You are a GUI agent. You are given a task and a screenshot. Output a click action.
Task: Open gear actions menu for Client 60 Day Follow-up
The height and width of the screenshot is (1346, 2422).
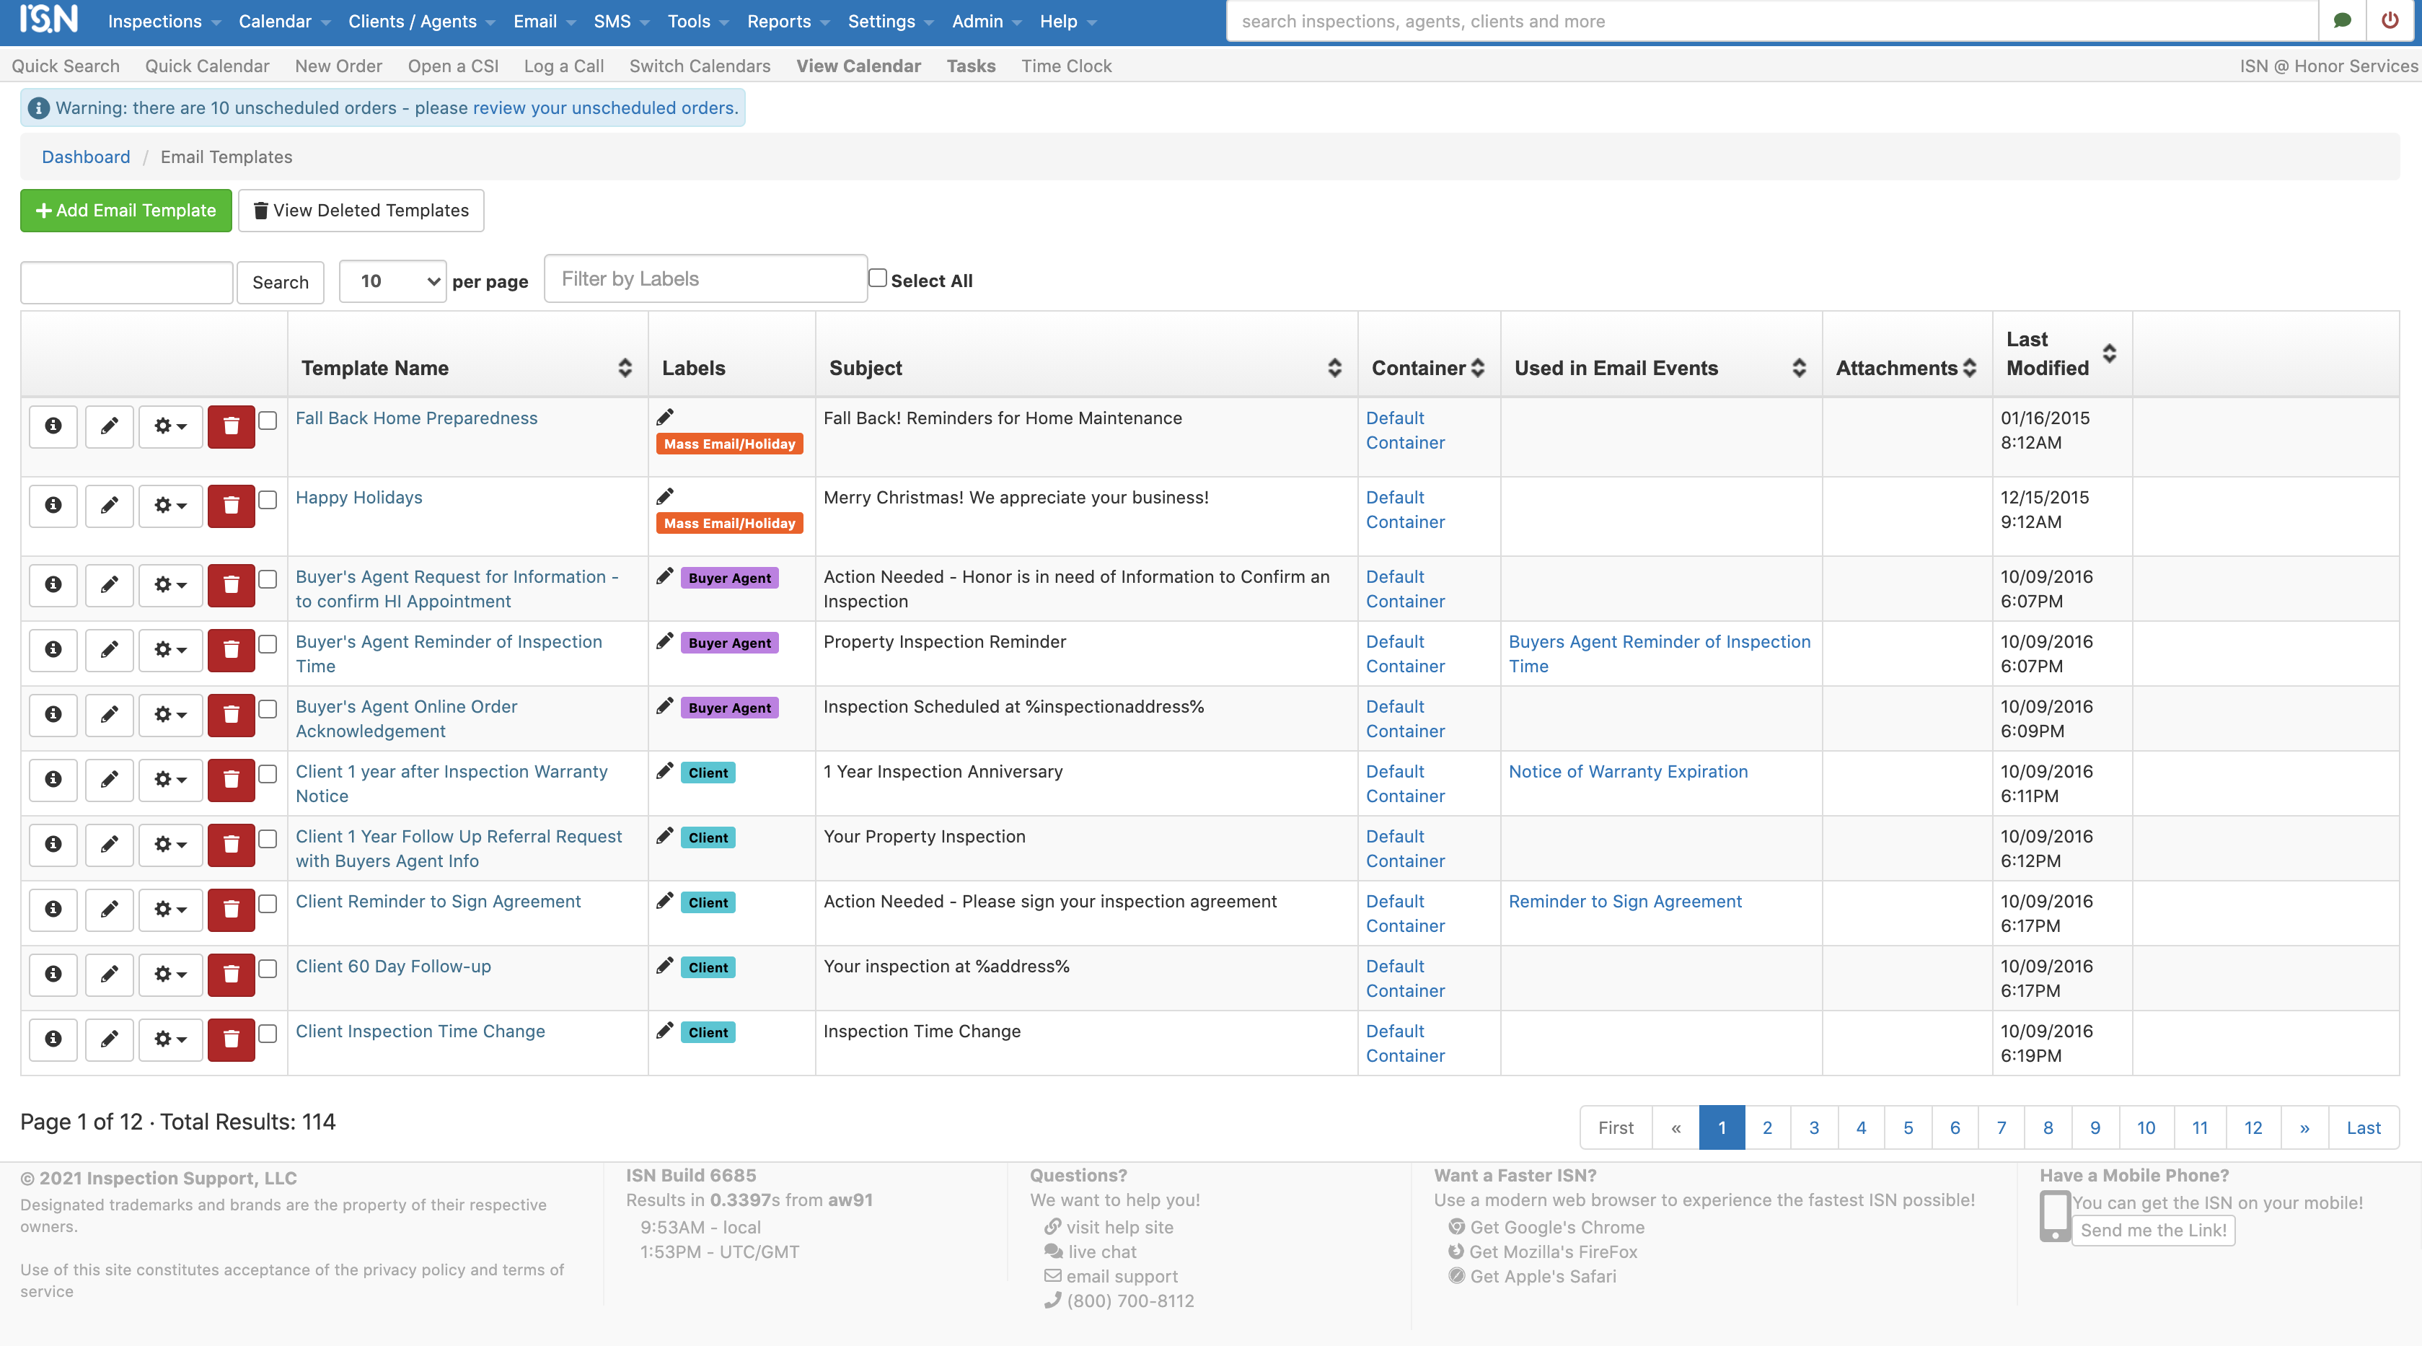click(x=169, y=975)
